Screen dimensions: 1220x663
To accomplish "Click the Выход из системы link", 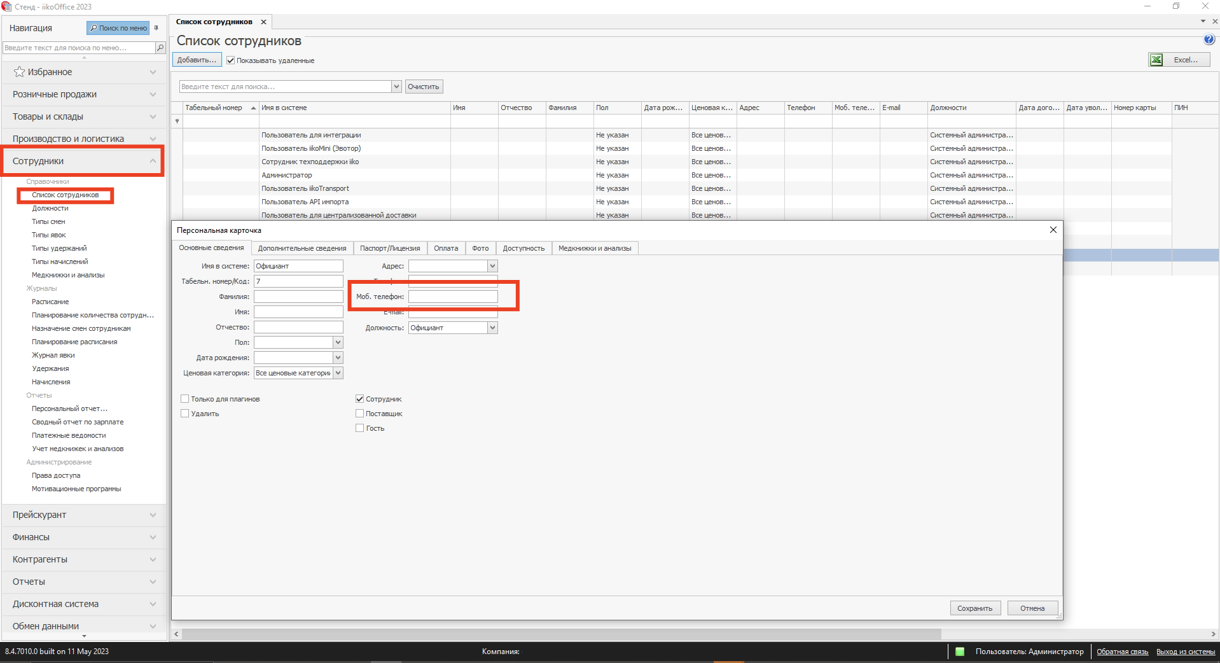I will 1185,652.
